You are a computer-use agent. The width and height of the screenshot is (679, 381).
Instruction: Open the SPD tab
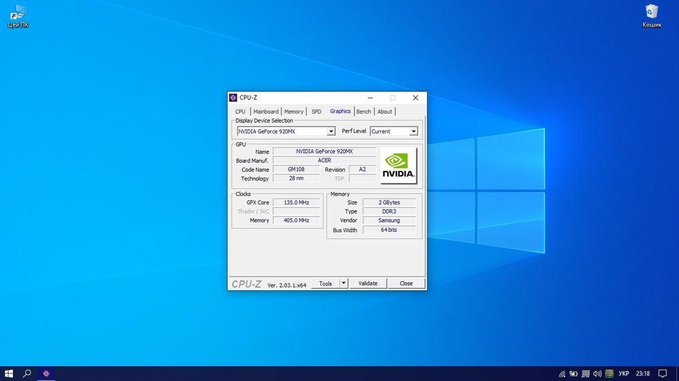click(x=316, y=112)
